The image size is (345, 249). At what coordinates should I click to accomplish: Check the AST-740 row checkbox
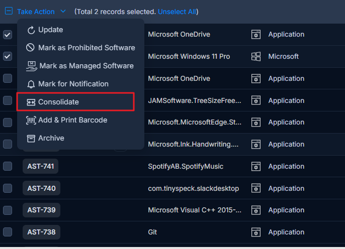pos(8,188)
